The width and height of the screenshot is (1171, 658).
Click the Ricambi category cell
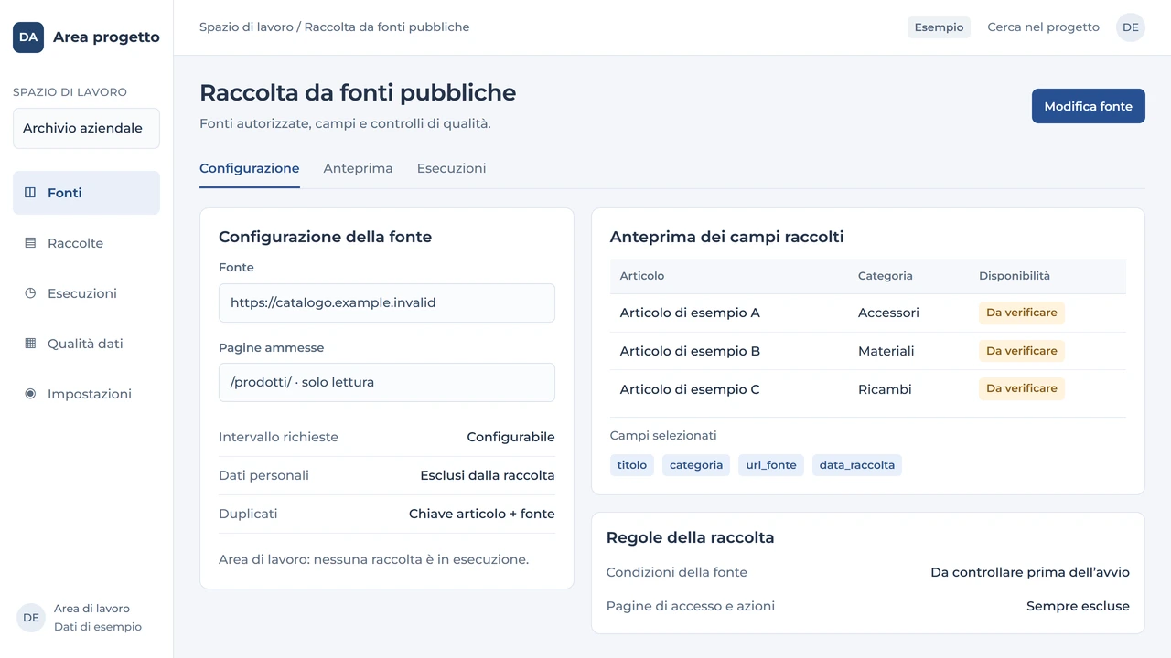885,389
